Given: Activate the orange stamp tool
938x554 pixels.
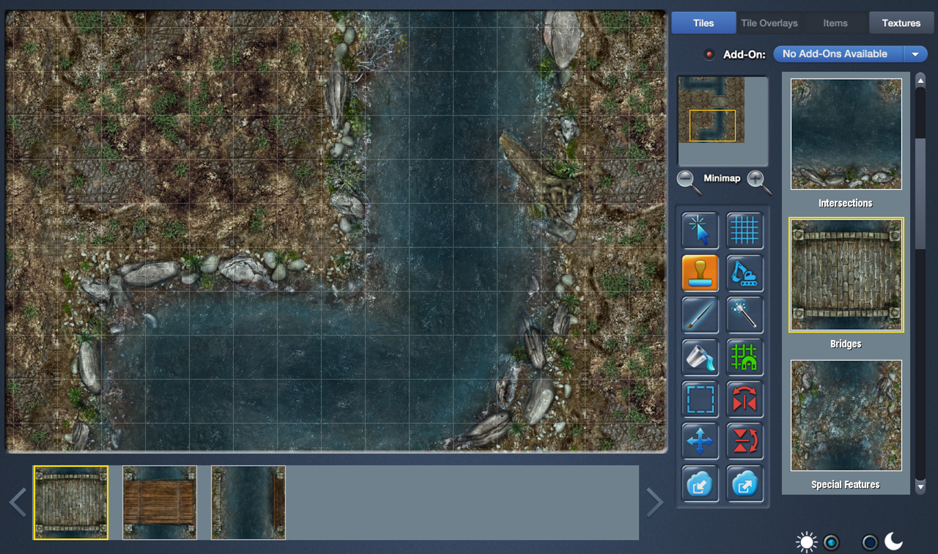Looking at the screenshot, I should click(x=700, y=273).
